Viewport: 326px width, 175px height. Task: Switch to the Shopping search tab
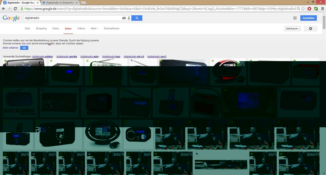pos(41,29)
